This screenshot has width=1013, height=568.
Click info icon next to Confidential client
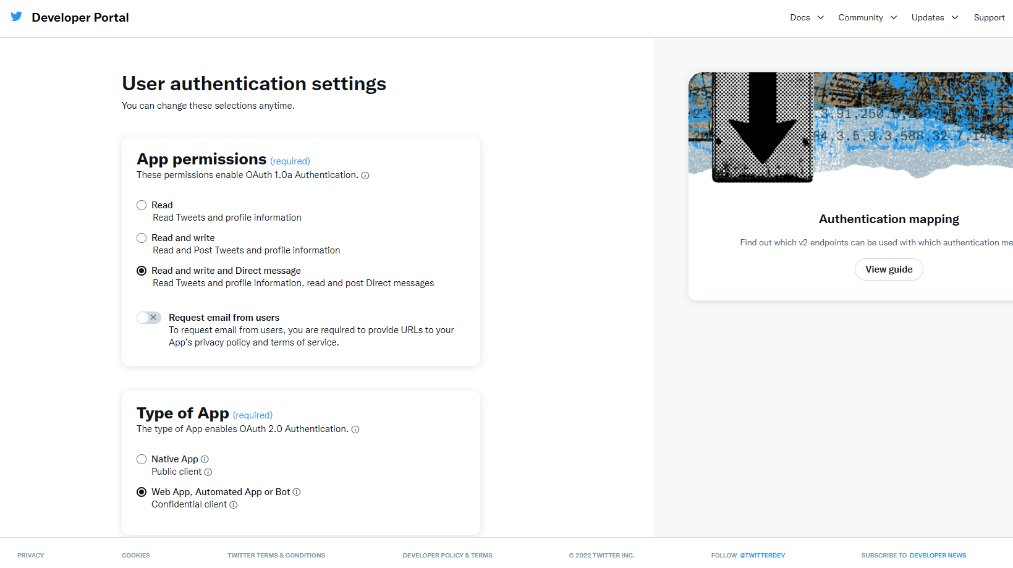234,505
